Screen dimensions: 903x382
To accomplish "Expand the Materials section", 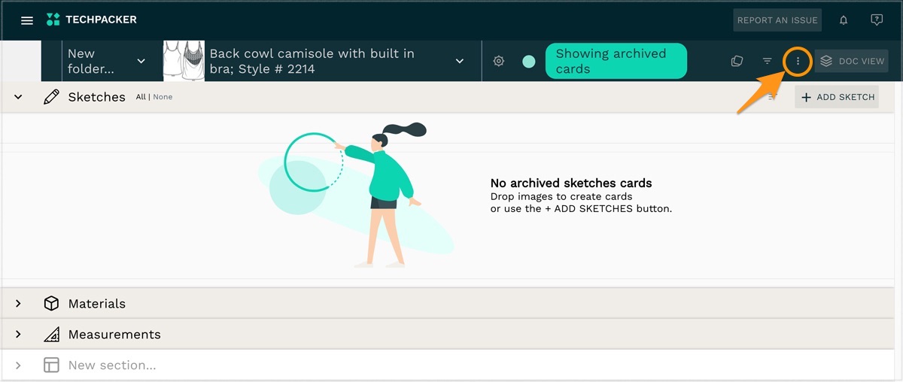I will (x=18, y=304).
